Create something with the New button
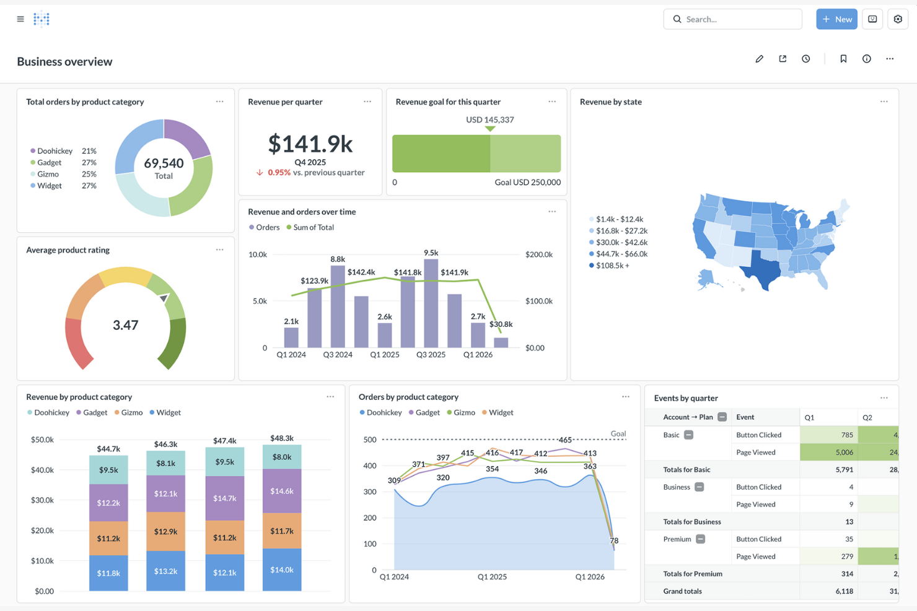Image resolution: width=917 pixels, height=611 pixels. click(x=836, y=19)
